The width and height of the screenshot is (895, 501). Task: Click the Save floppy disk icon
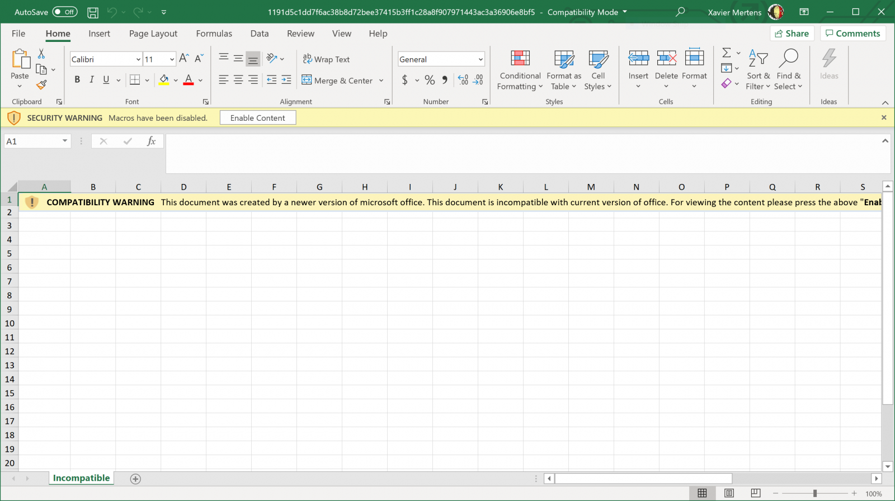point(93,12)
